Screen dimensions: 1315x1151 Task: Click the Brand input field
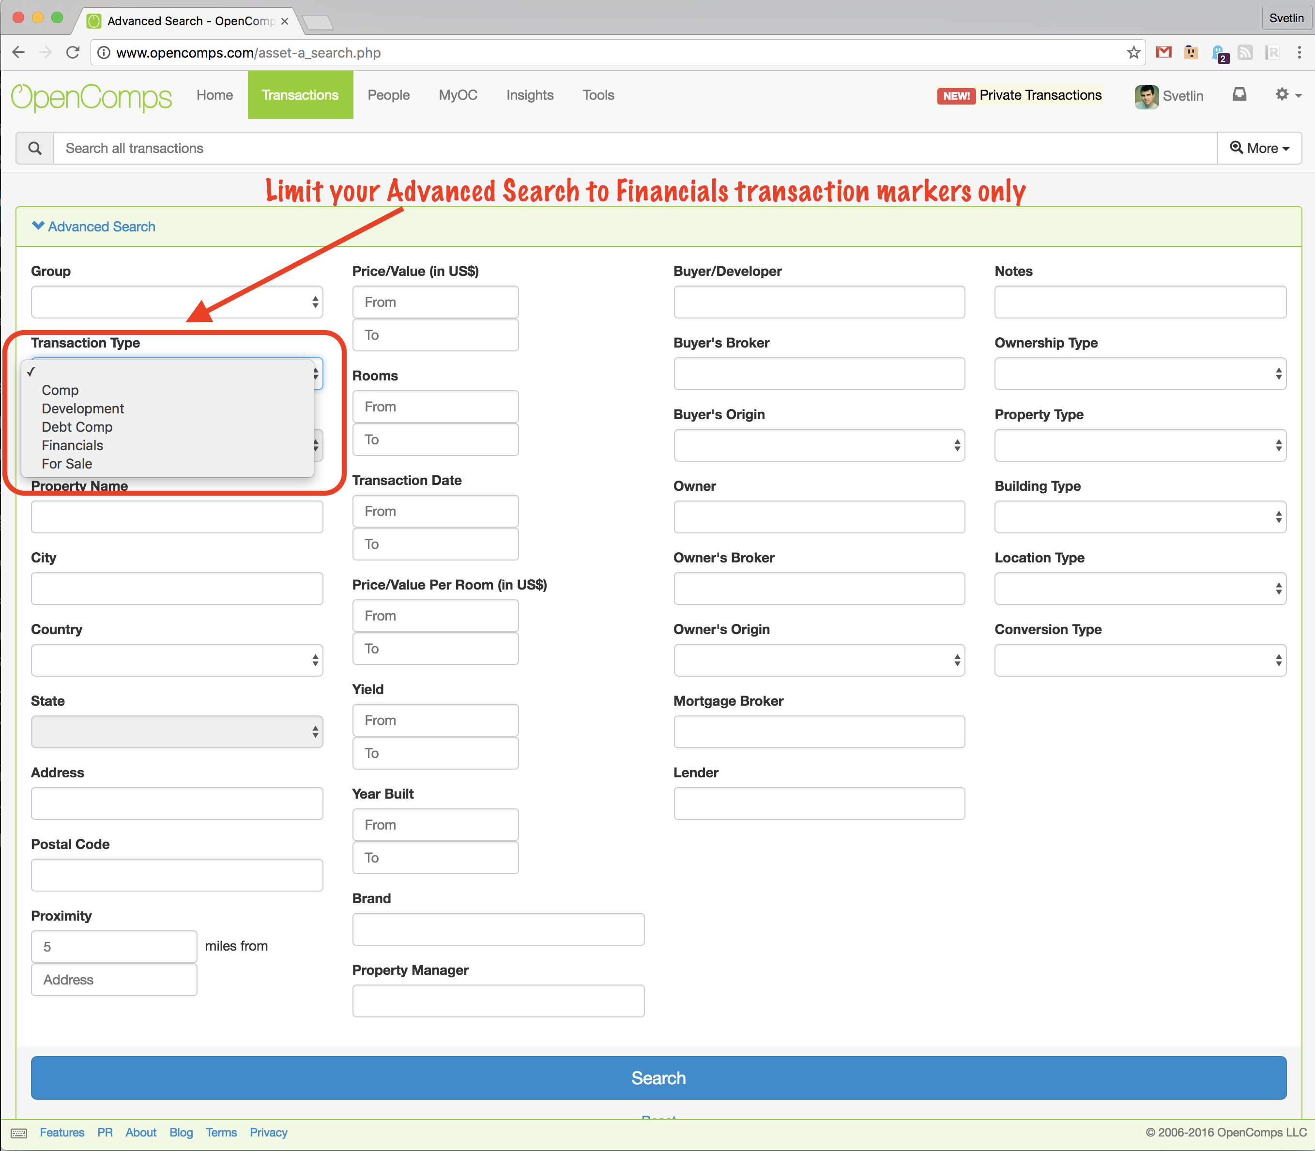[x=498, y=929]
